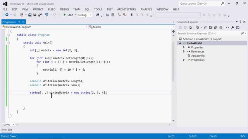Select the Program.cs editor tab
Screen dimensions: 248x139
click(x=9, y=22)
